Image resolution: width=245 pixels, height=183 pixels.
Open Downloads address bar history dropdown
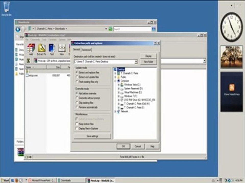106,29
